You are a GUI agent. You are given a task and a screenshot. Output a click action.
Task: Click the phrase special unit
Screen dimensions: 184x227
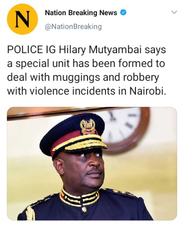point(43,64)
